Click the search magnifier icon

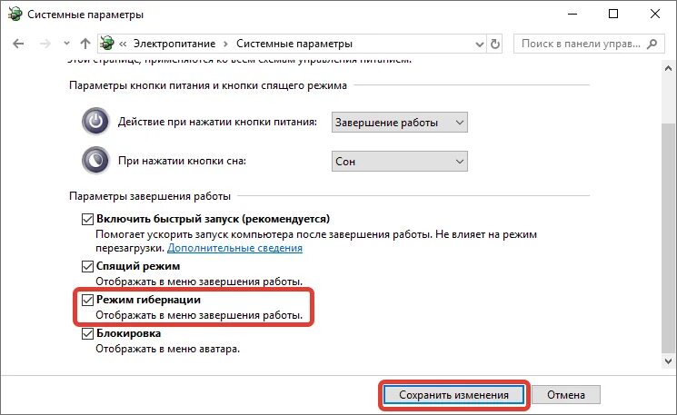tap(652, 44)
